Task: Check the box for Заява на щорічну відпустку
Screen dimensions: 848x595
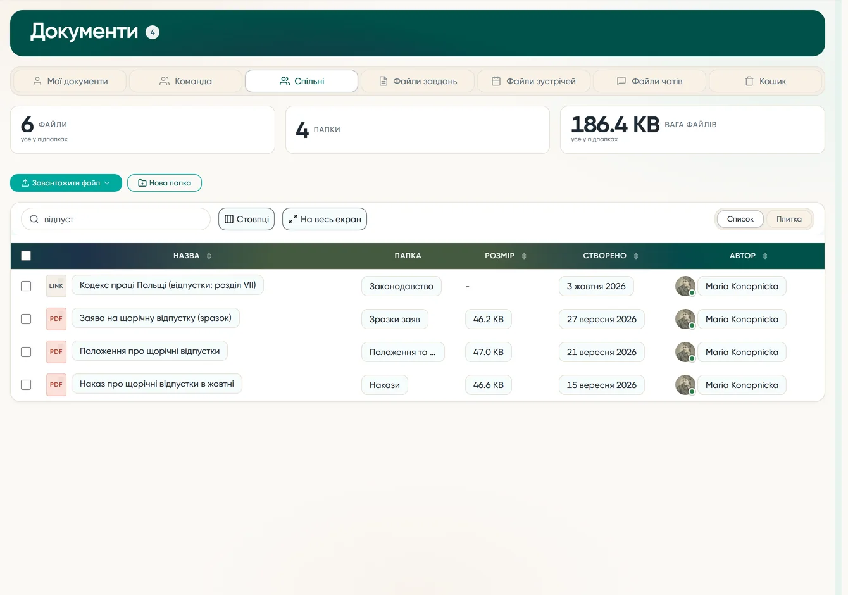Action: pos(26,319)
